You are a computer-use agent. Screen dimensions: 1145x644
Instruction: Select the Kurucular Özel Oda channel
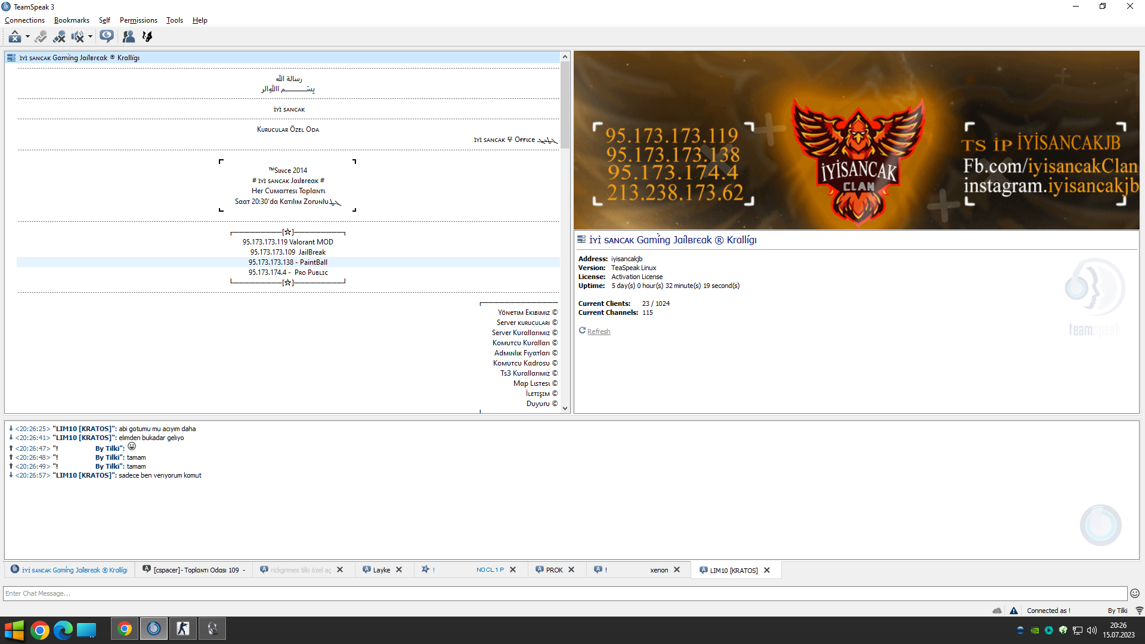tap(288, 129)
